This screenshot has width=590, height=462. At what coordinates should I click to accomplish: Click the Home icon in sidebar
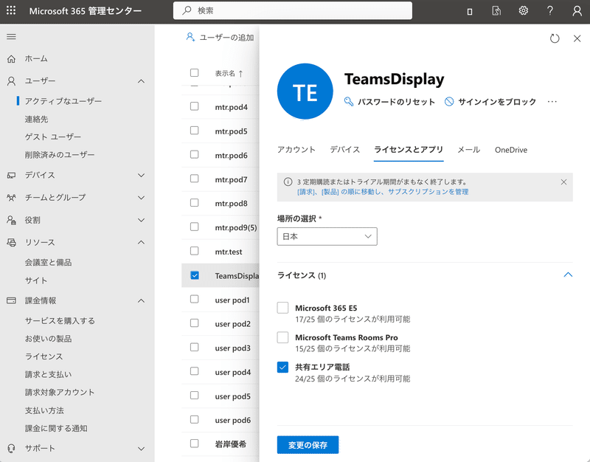point(11,59)
